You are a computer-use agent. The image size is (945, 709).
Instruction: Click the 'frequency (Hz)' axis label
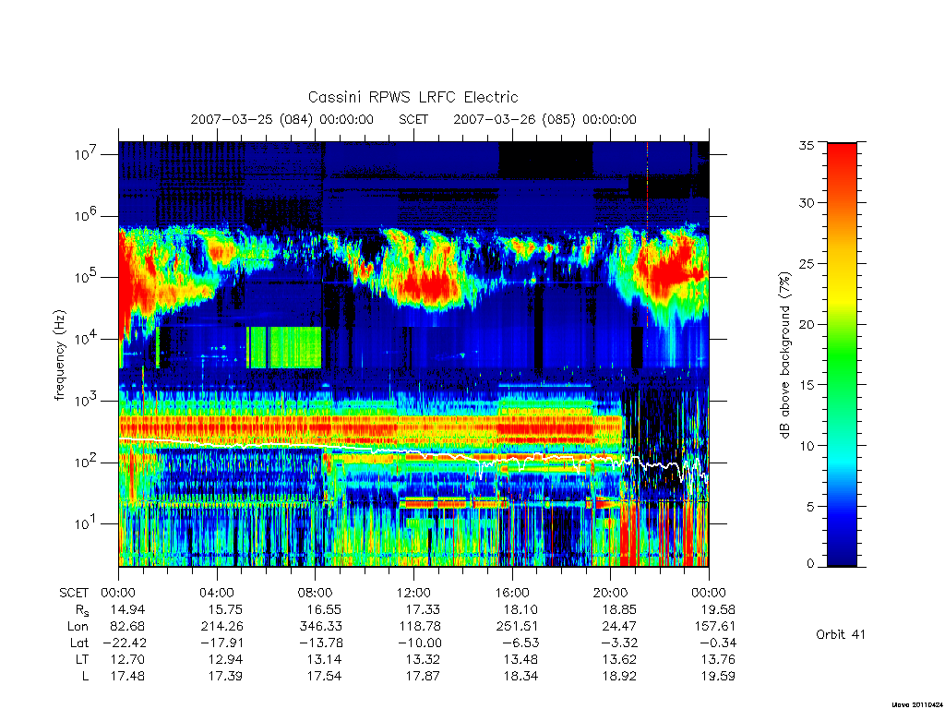coord(60,355)
